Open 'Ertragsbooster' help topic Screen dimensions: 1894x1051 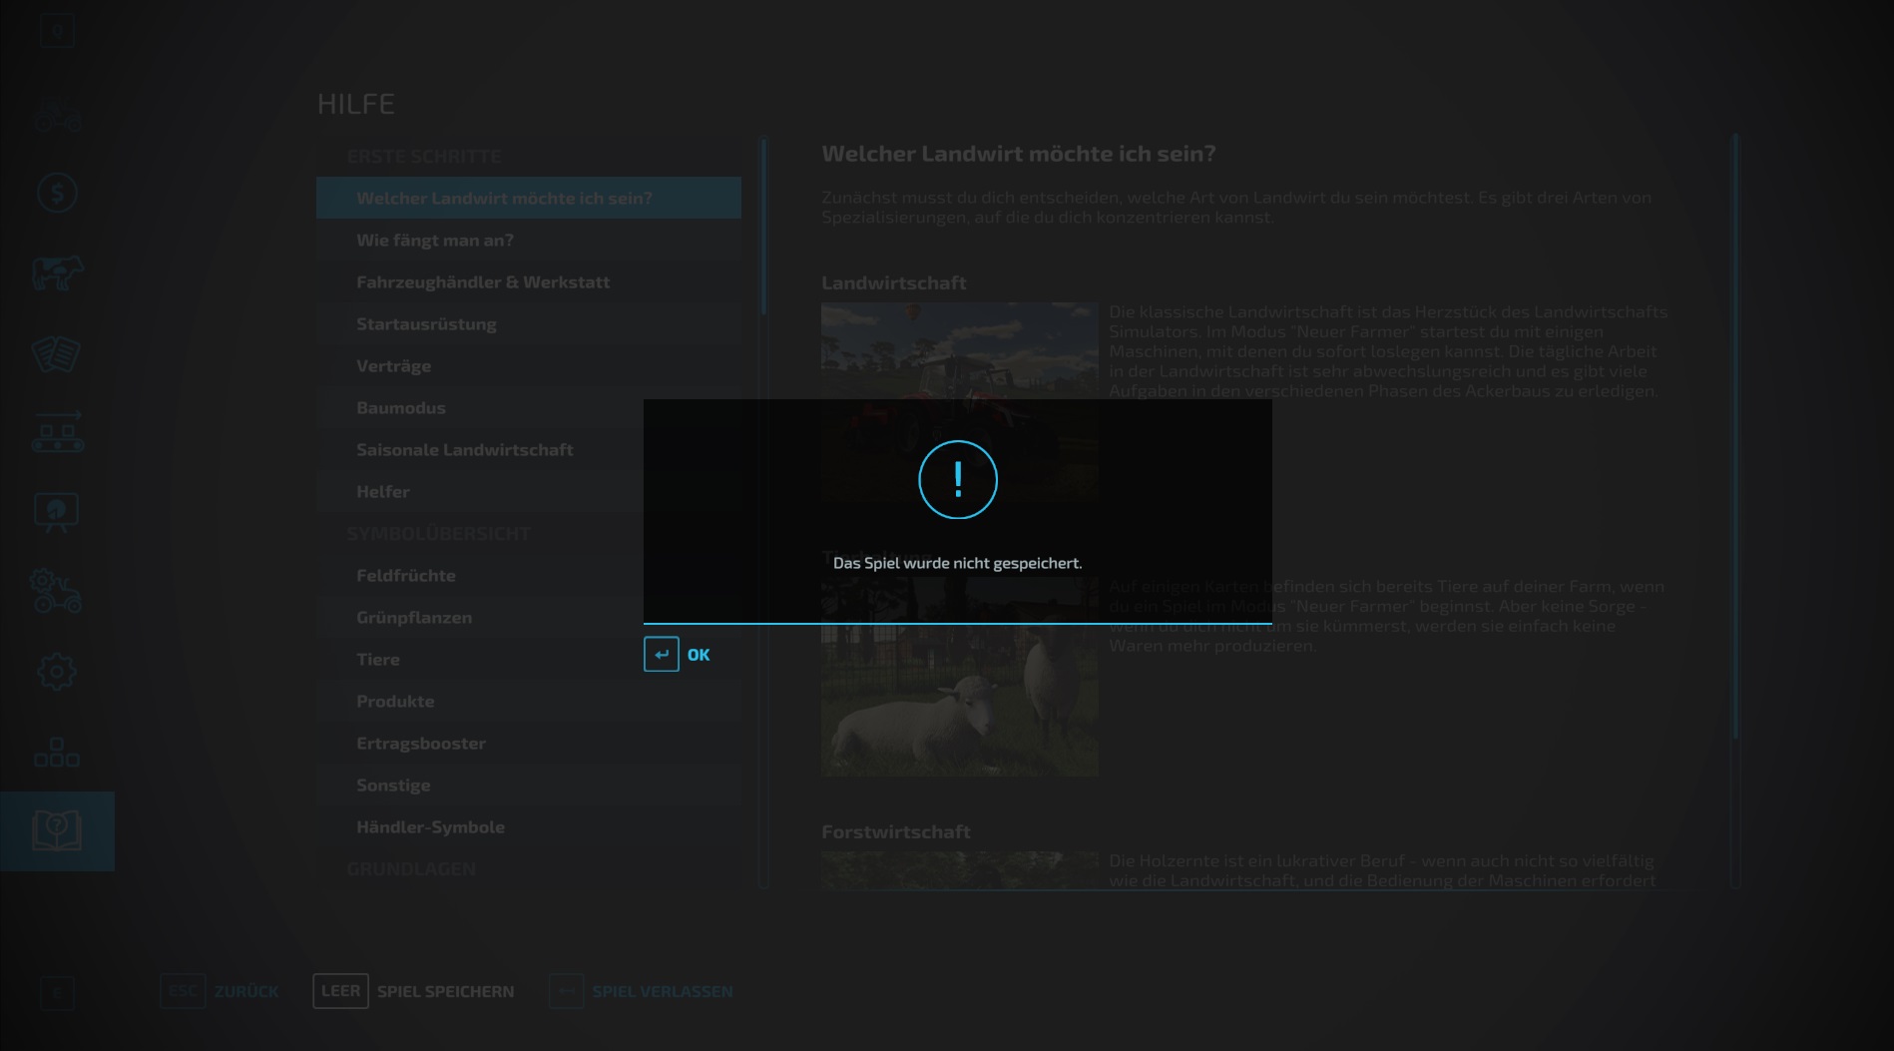pyautogui.click(x=529, y=743)
